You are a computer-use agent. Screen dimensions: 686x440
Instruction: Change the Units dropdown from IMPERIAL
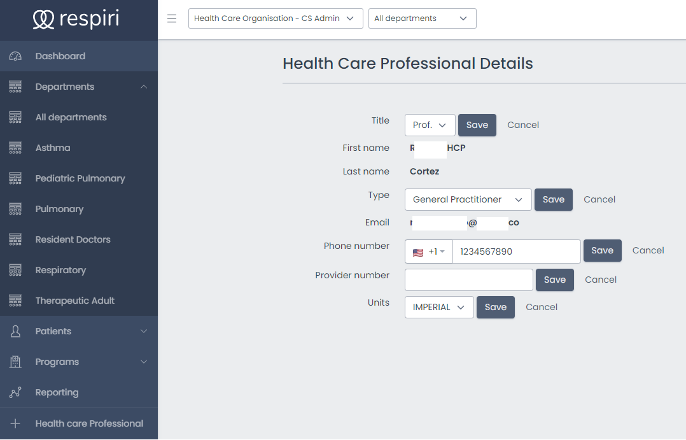point(439,307)
